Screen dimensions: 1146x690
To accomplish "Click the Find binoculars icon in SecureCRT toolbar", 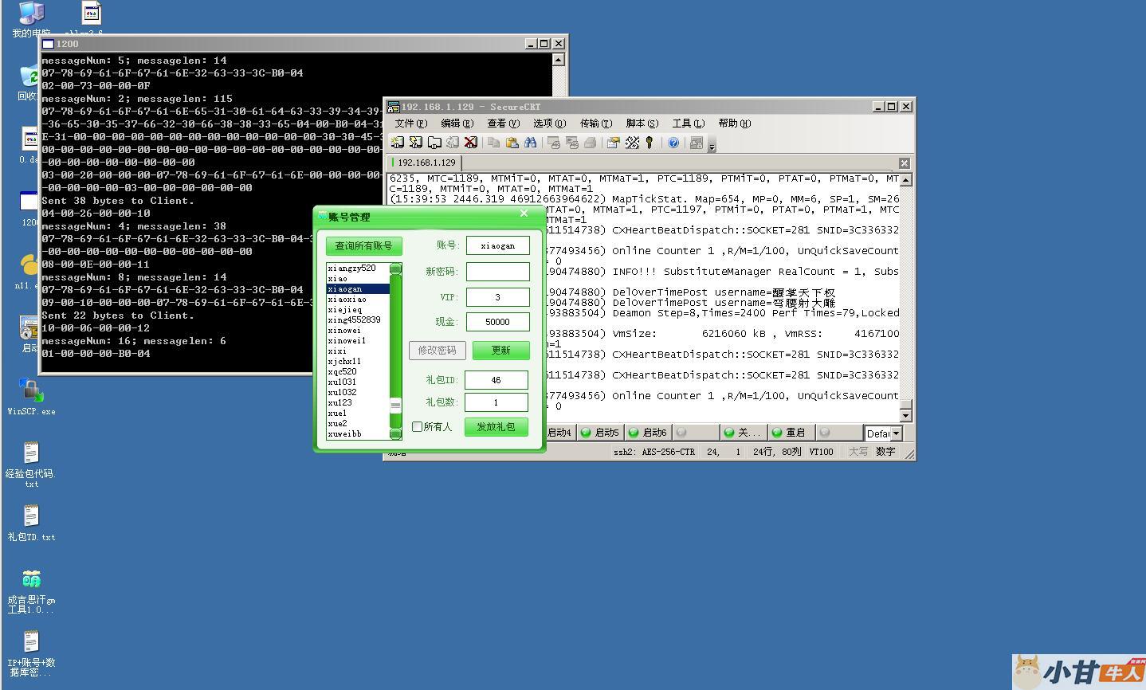I will tap(530, 143).
